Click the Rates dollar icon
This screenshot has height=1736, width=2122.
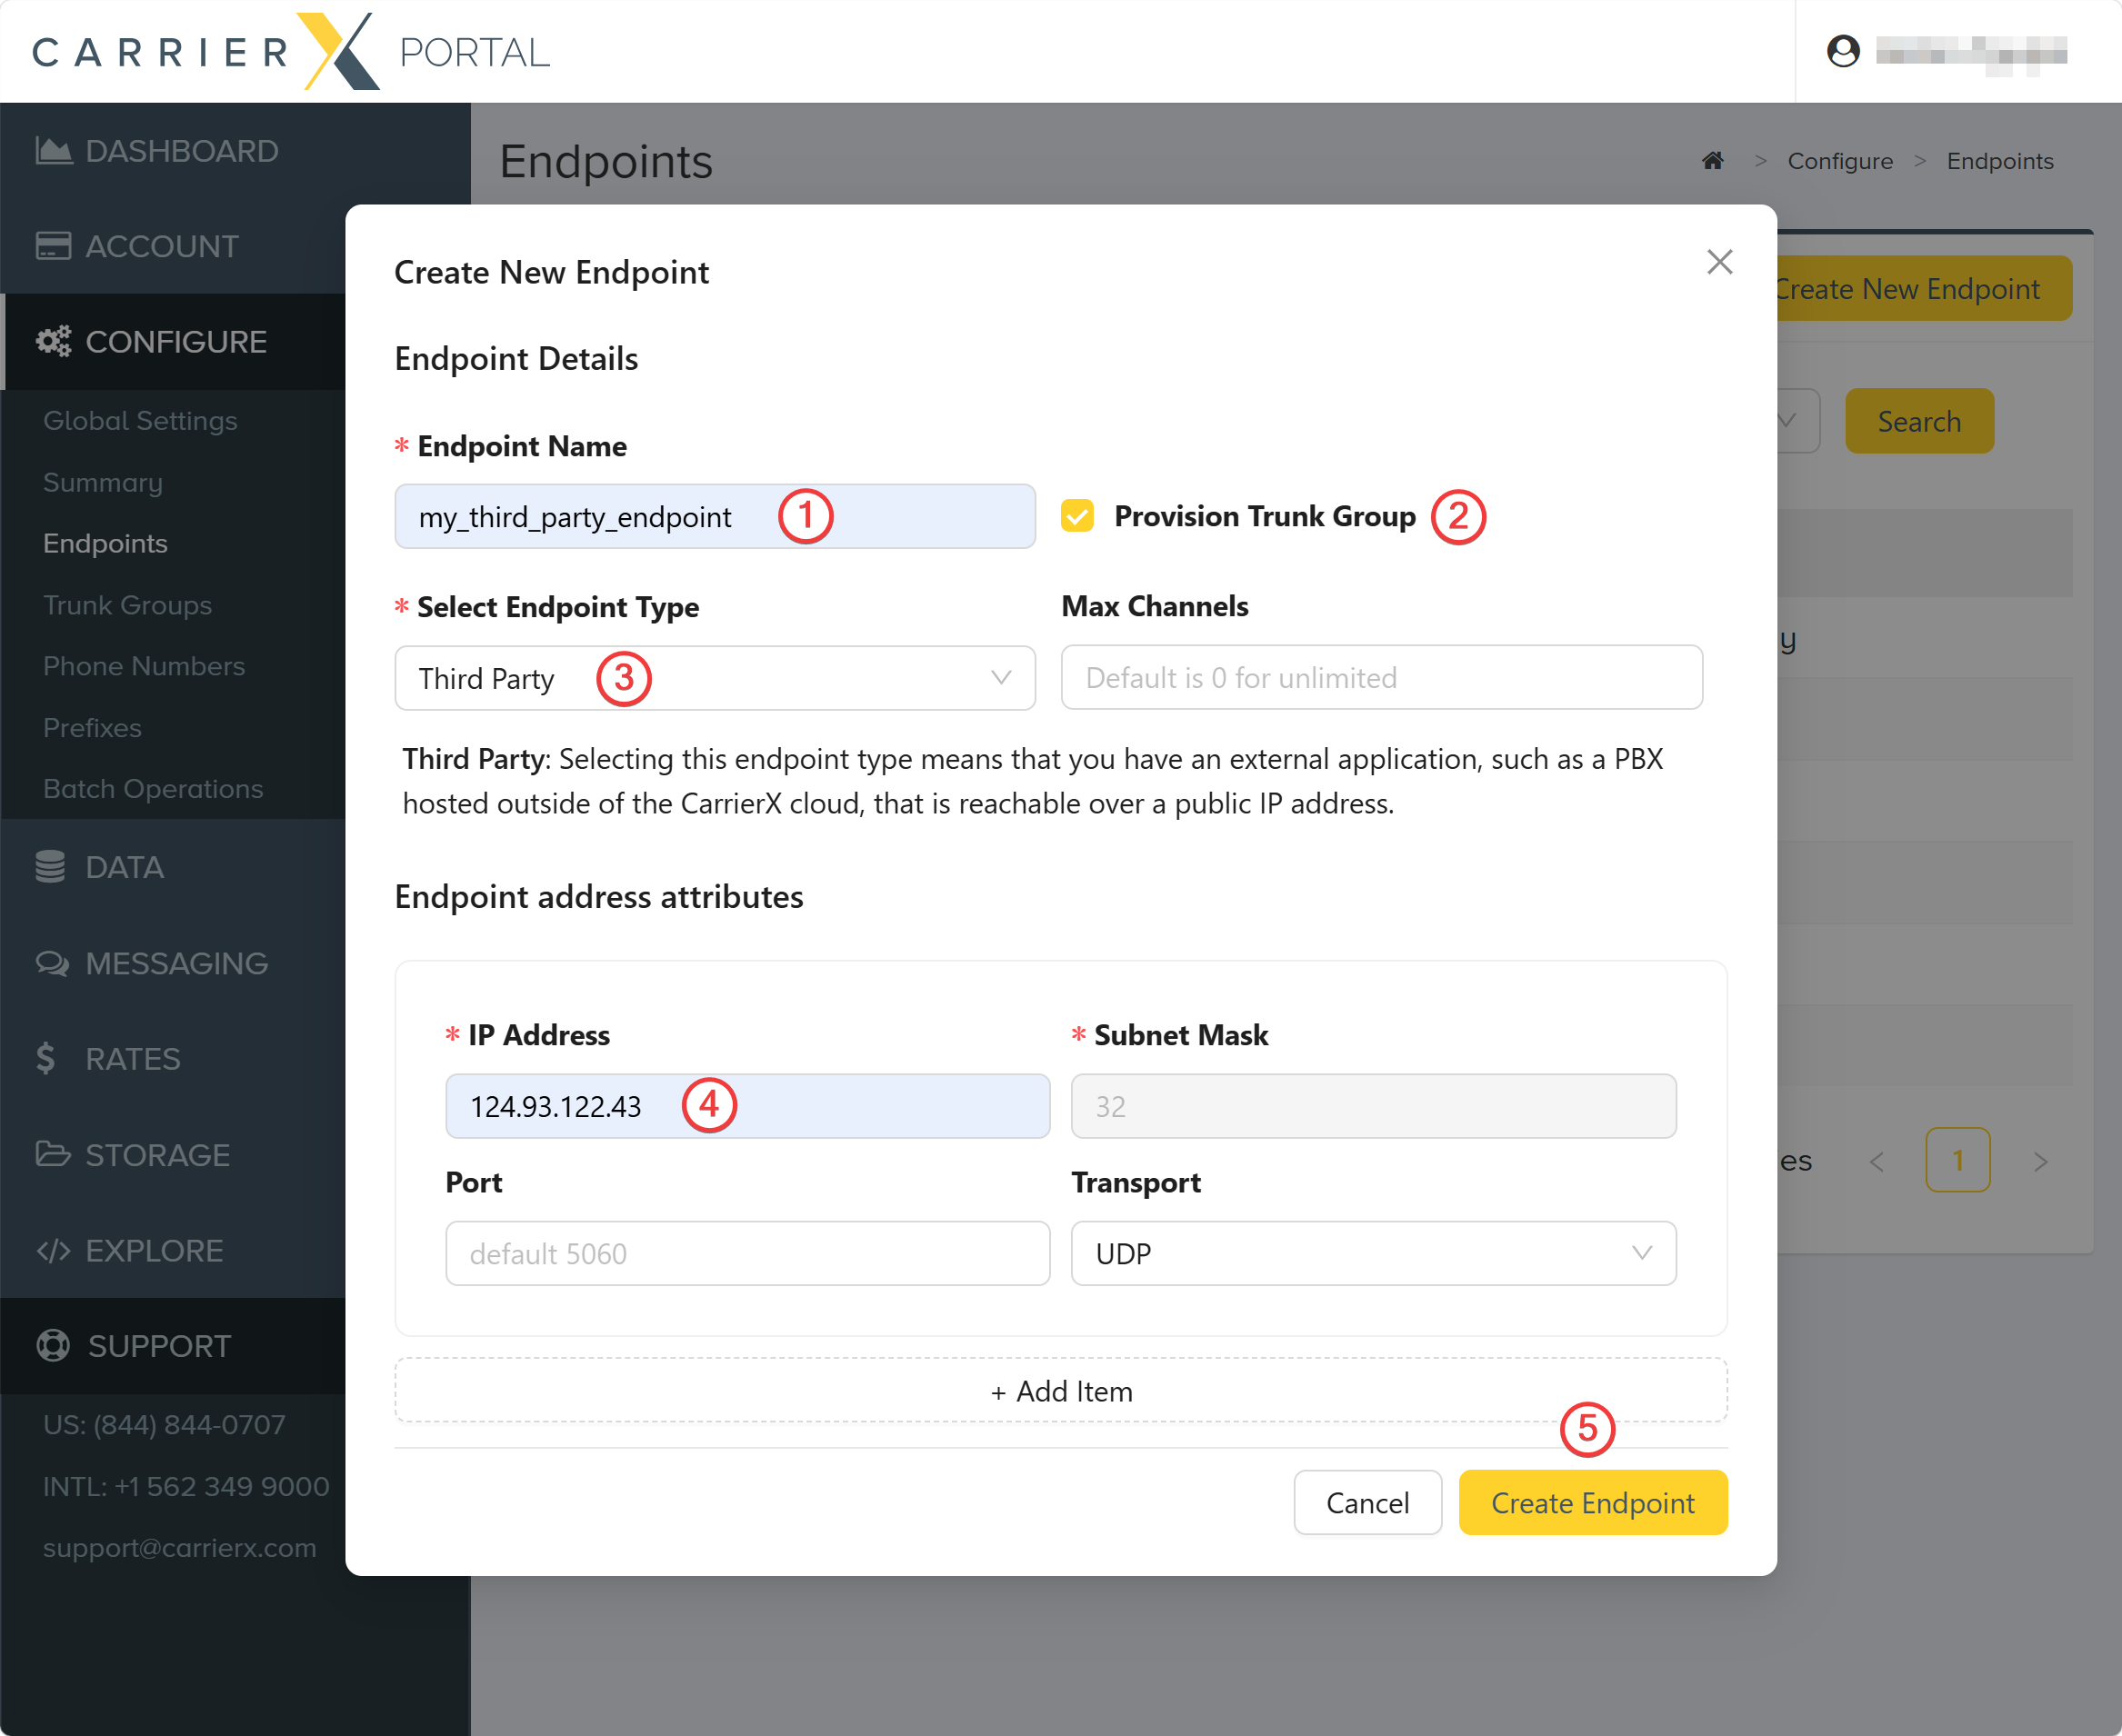(45, 1058)
